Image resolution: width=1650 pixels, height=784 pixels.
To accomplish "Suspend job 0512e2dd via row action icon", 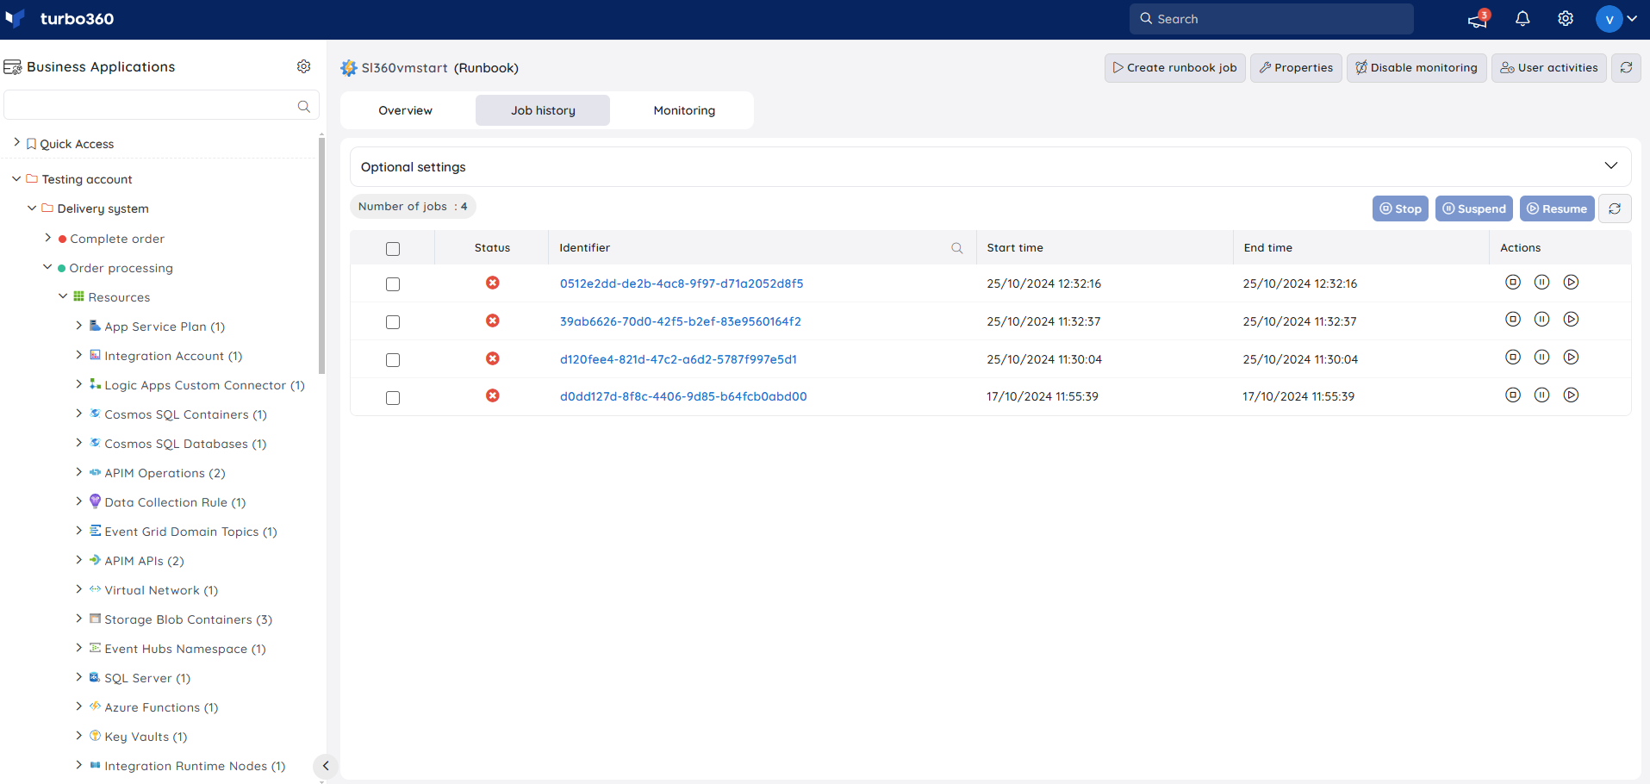I will coord(1541,283).
